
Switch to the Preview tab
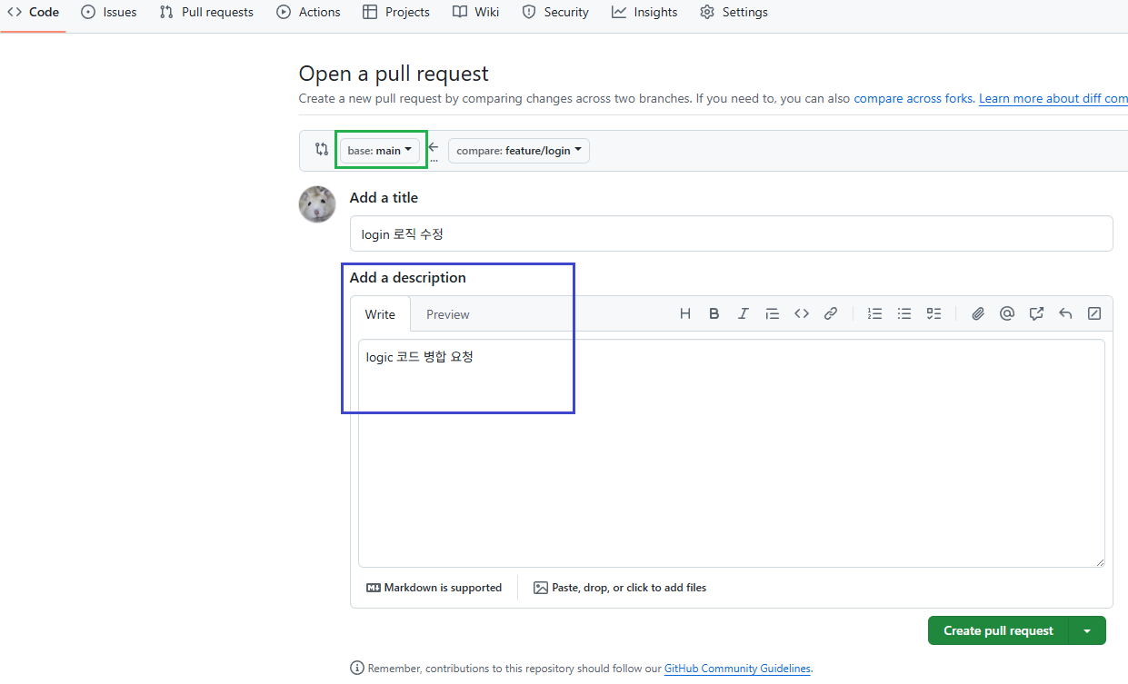447,313
